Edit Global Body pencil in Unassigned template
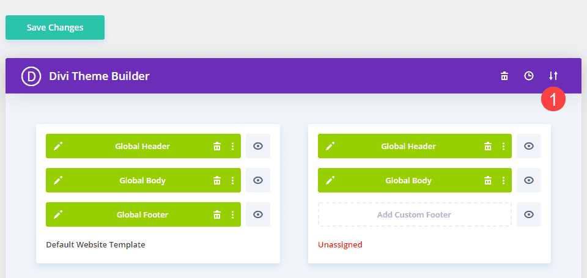Viewport: 587px width, 278px height. 330,180
